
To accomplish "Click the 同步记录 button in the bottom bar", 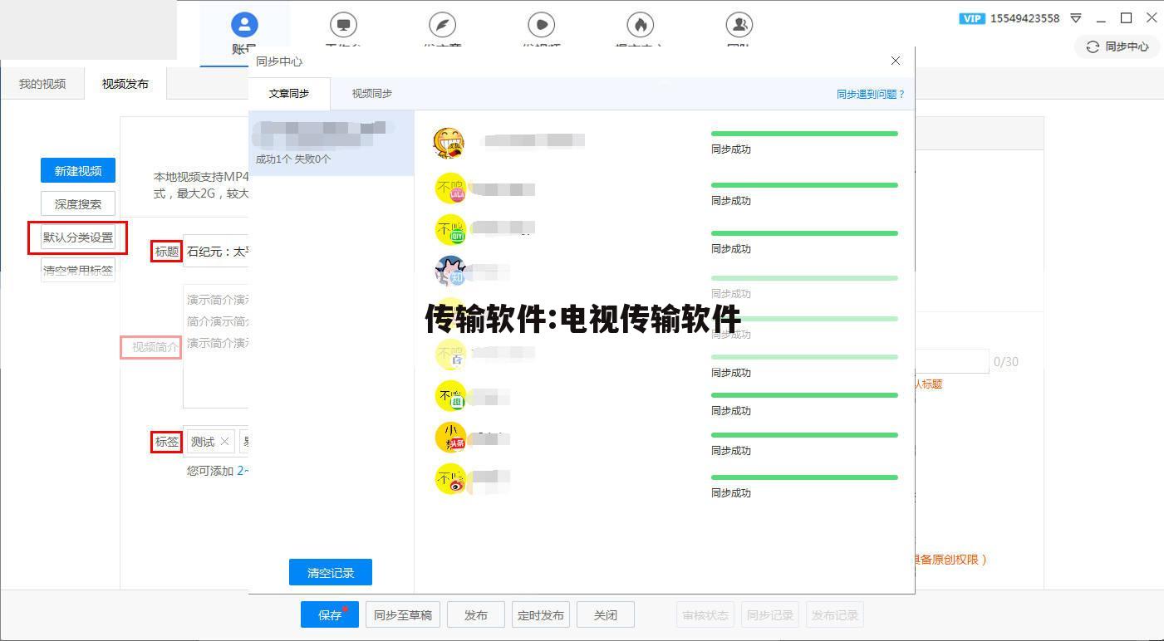I will (x=770, y=615).
